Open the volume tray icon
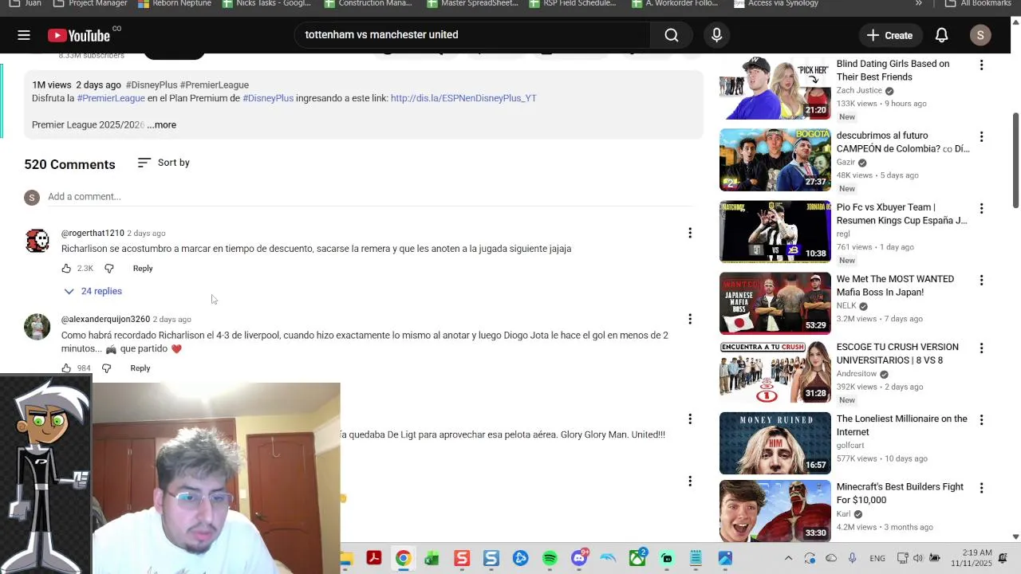 (x=918, y=558)
